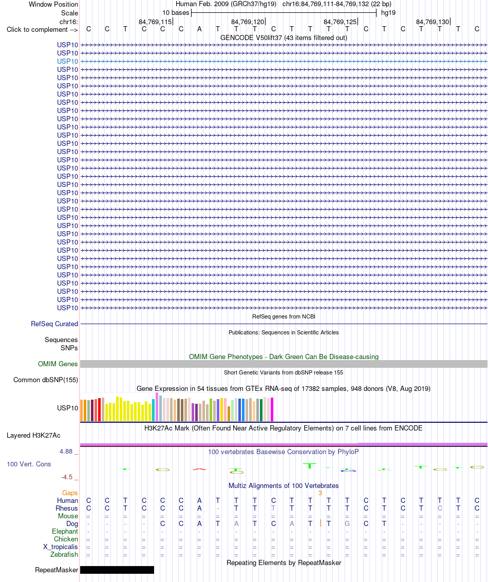The height and width of the screenshot is (582, 488).
Task: Click the 84,769,120 position marker
Action: click(248, 22)
